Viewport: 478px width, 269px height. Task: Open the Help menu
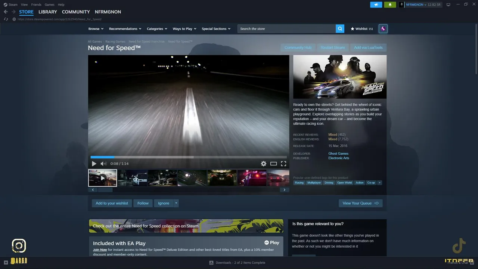(x=61, y=4)
